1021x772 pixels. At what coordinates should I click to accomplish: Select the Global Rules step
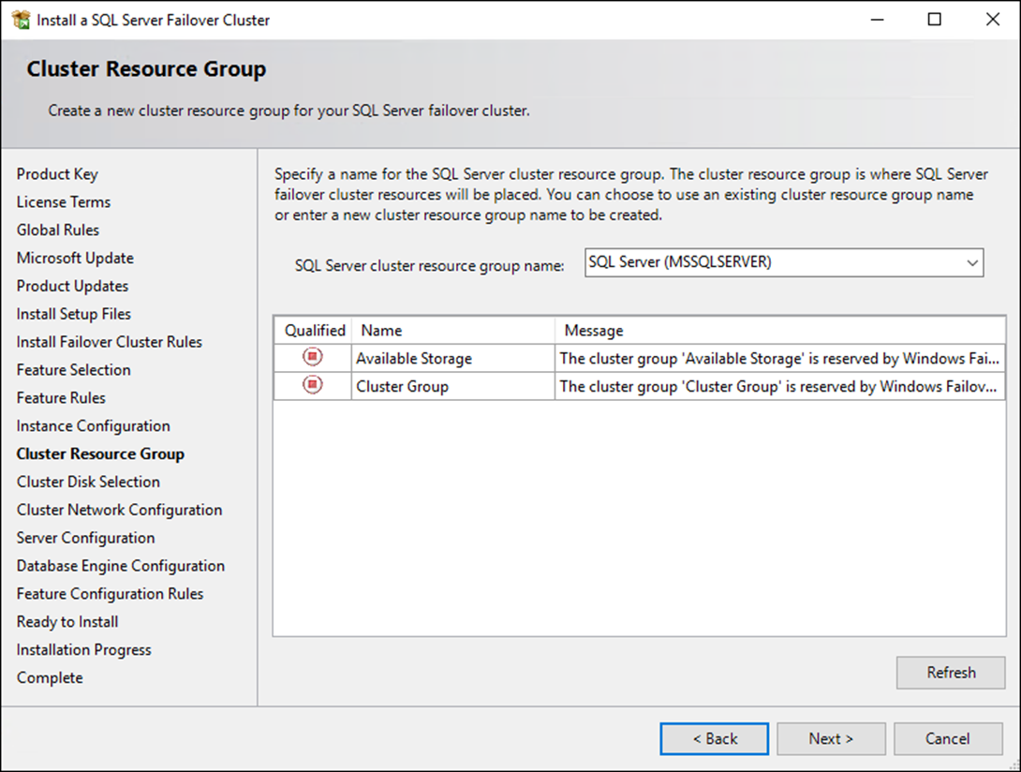tap(58, 230)
